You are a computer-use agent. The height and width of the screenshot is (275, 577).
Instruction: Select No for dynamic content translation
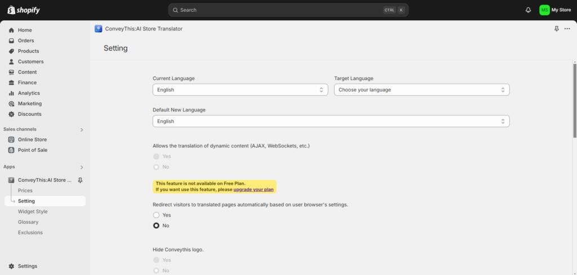(157, 166)
